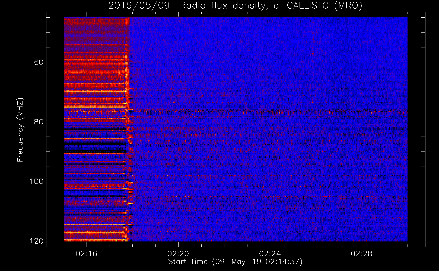Select the 120 frequency tick label

[x=36, y=241]
